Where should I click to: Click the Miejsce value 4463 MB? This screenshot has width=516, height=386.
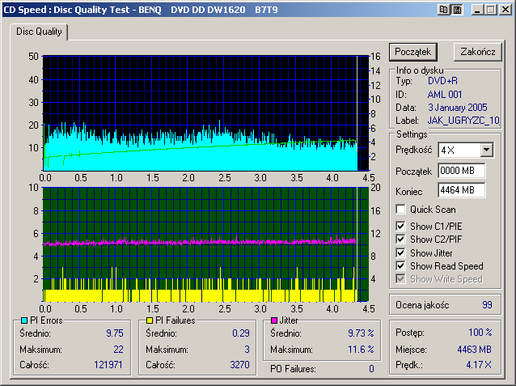tap(474, 349)
